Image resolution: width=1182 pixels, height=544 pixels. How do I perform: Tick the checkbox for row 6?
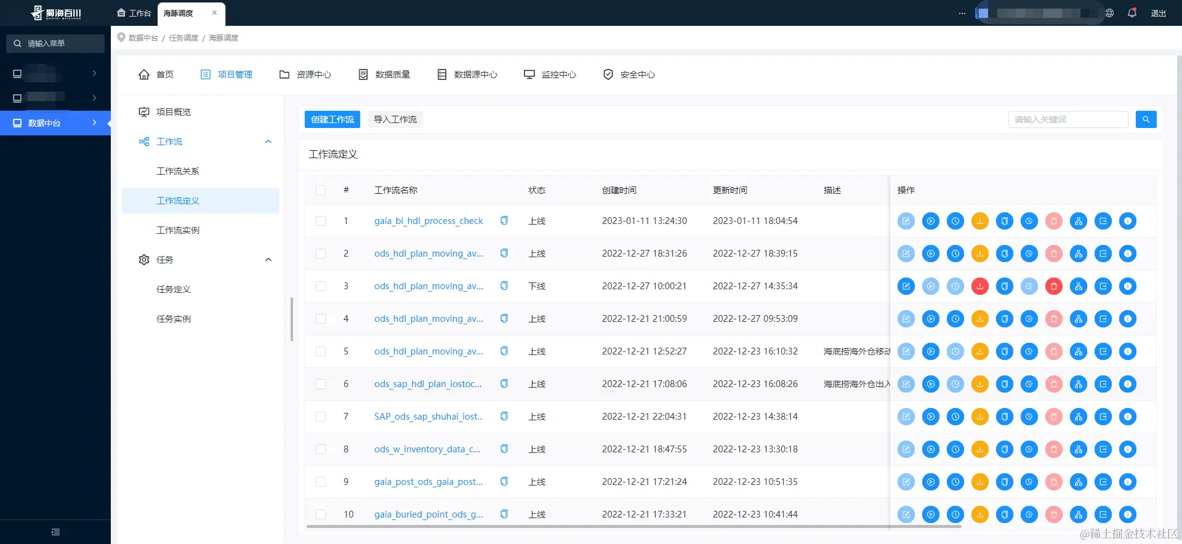[321, 384]
